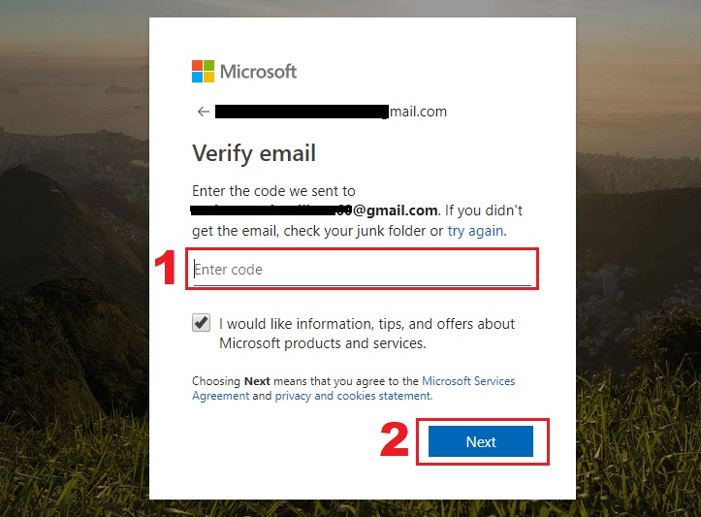Click the Microsoft four-square logo

coord(203,71)
